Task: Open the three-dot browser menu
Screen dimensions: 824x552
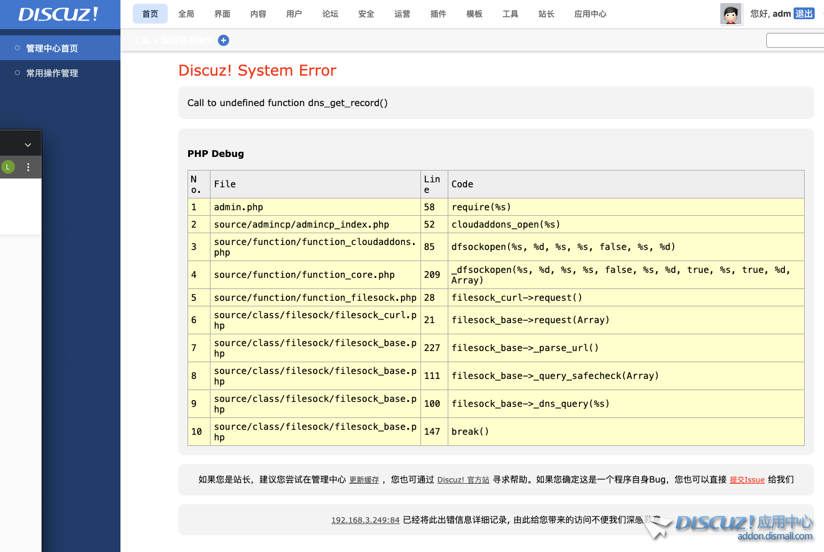Action: pyautogui.click(x=28, y=167)
